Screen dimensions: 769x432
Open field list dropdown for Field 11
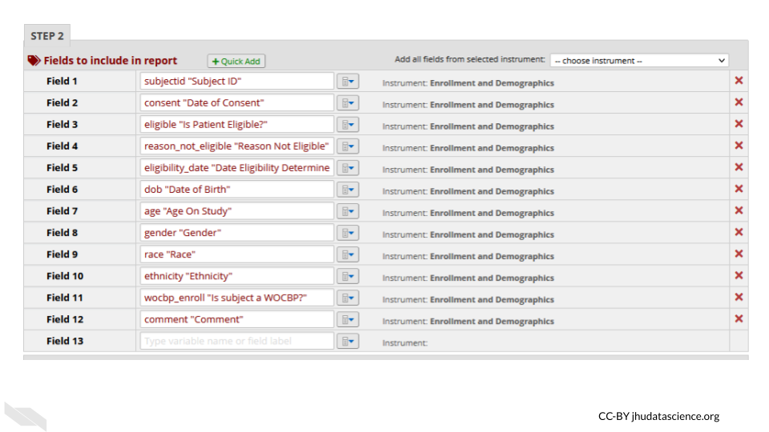(x=348, y=298)
